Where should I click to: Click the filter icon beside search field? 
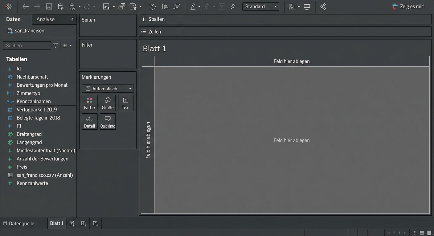tap(55, 46)
